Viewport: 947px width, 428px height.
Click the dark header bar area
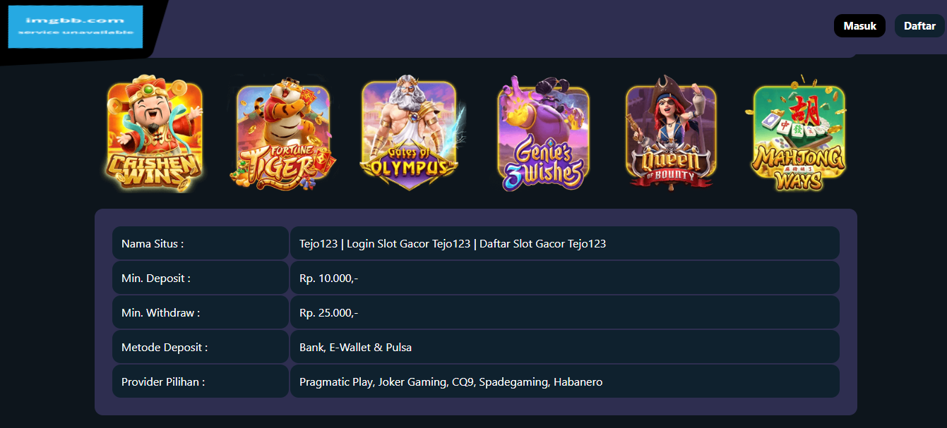click(494, 28)
